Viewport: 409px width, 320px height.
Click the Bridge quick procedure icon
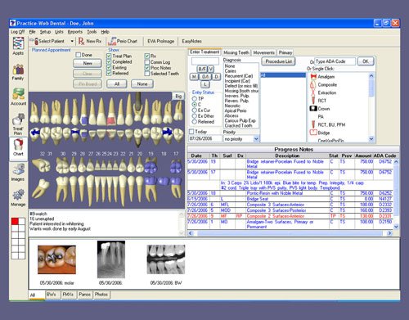pos(313,133)
